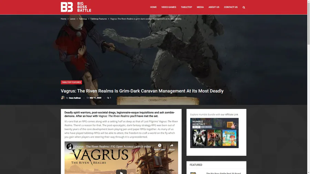
Task: Click the red TABLETOP FEATURES category tag
Action: (71, 82)
